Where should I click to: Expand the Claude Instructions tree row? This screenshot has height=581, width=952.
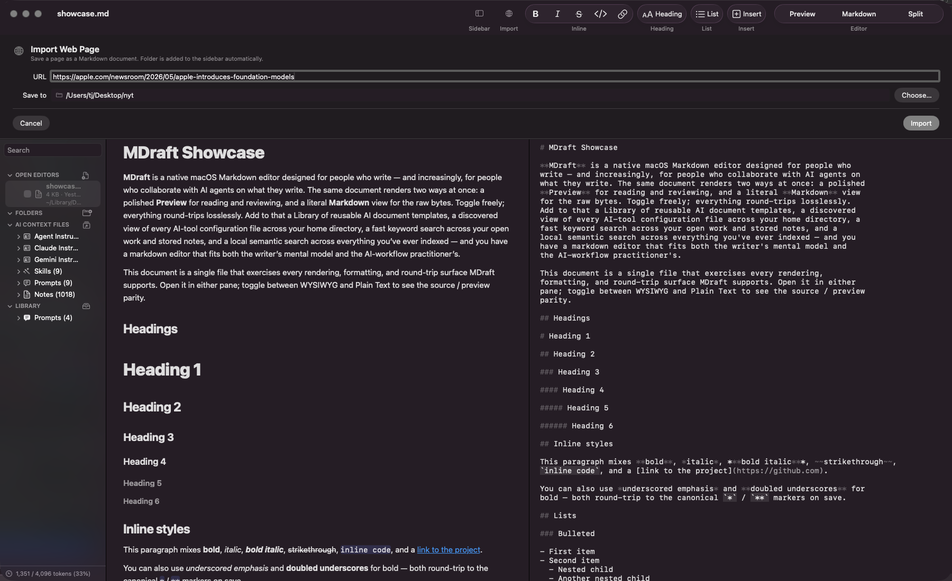19,248
